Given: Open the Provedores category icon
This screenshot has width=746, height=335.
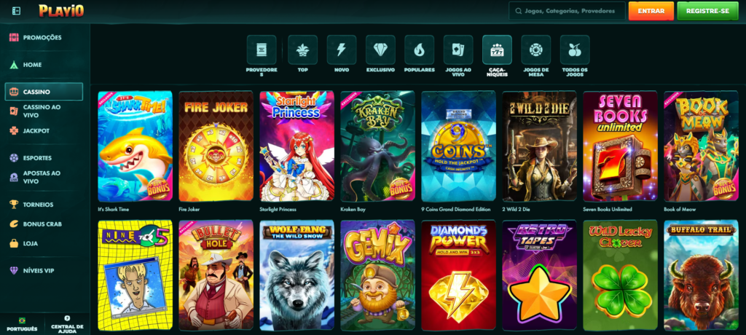Looking at the screenshot, I should (262, 50).
